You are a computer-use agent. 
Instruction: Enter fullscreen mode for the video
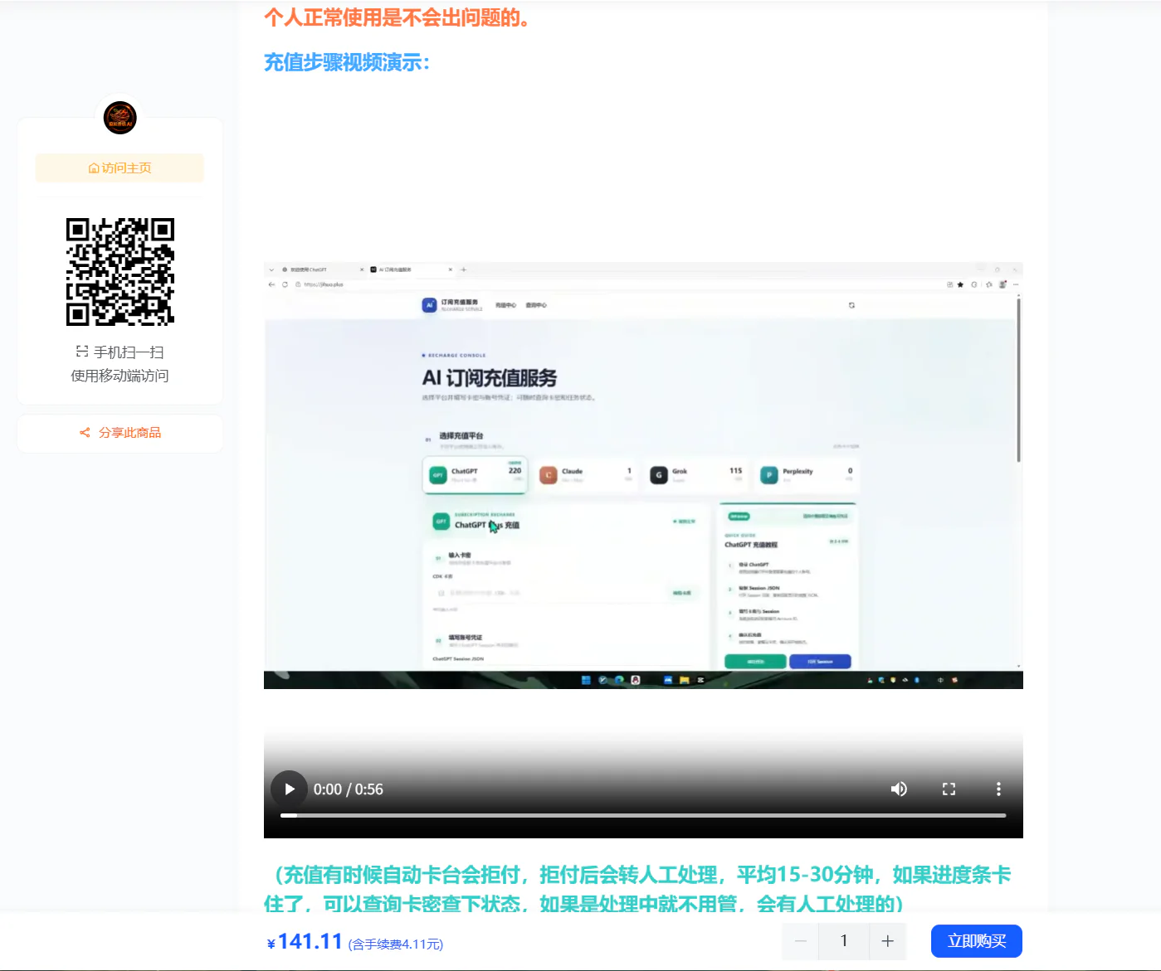949,789
